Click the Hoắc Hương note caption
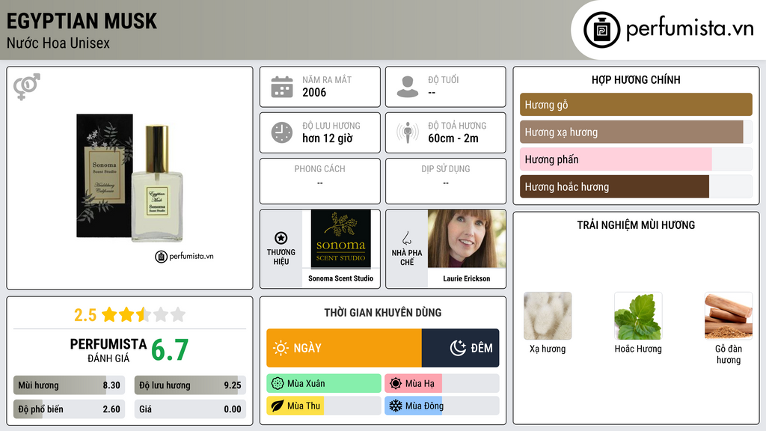Image resolution: width=766 pixels, height=431 pixels. [x=638, y=349]
